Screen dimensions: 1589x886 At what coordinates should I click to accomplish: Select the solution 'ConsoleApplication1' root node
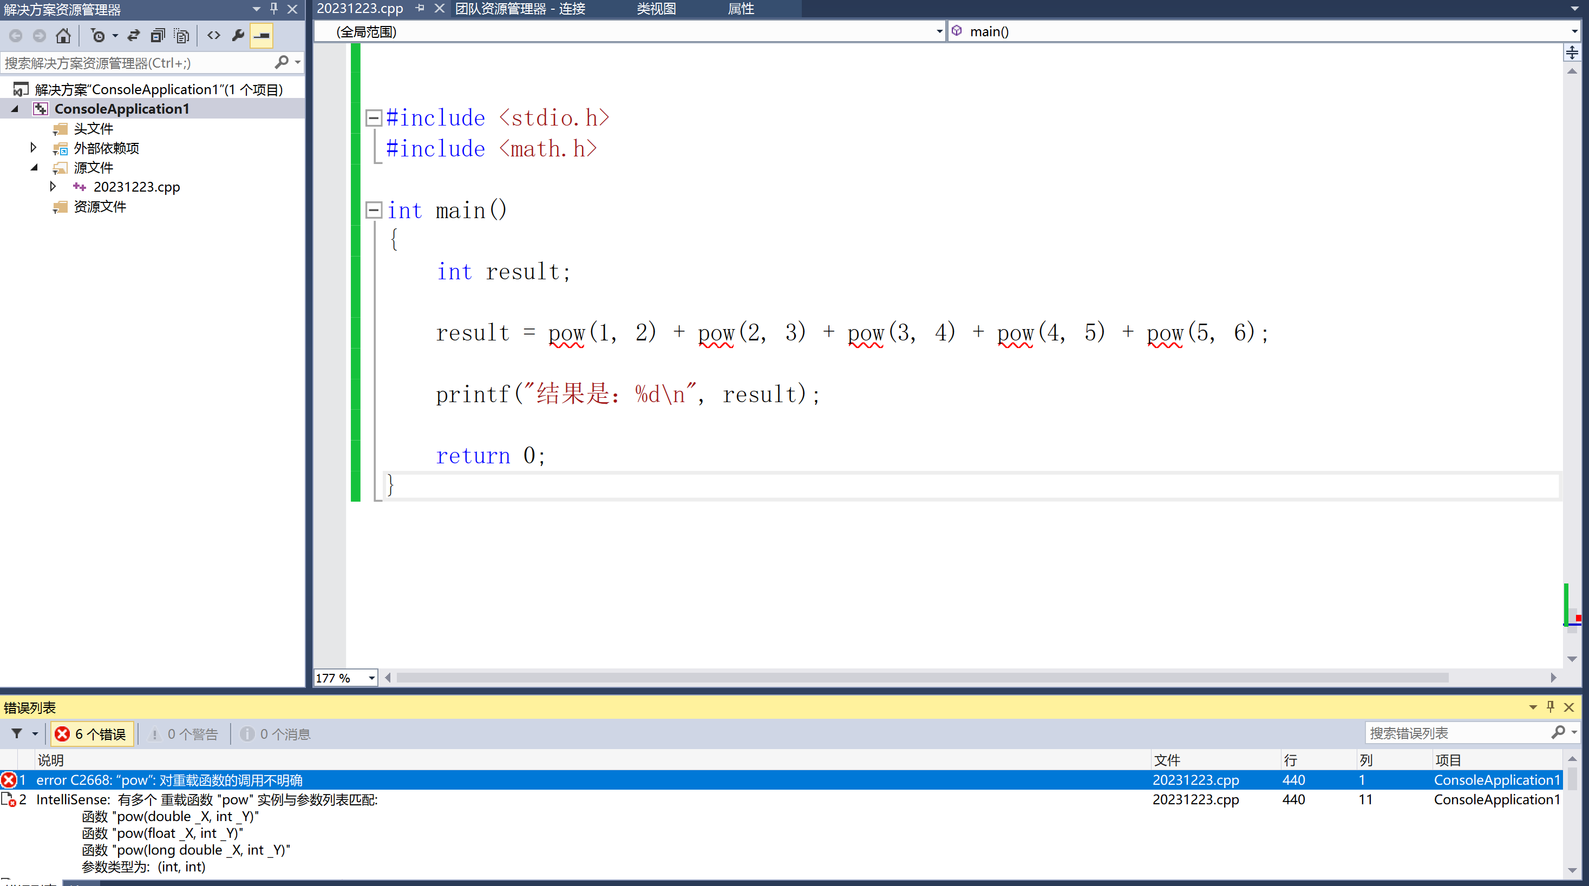pyautogui.click(x=159, y=89)
